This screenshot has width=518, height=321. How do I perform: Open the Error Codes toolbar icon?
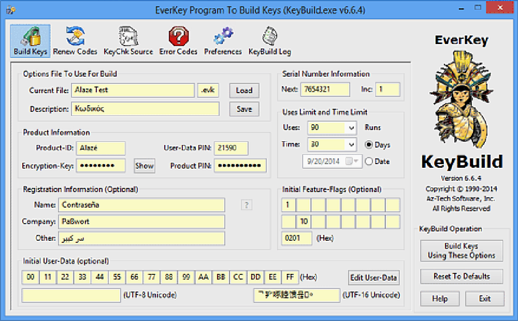pos(178,41)
